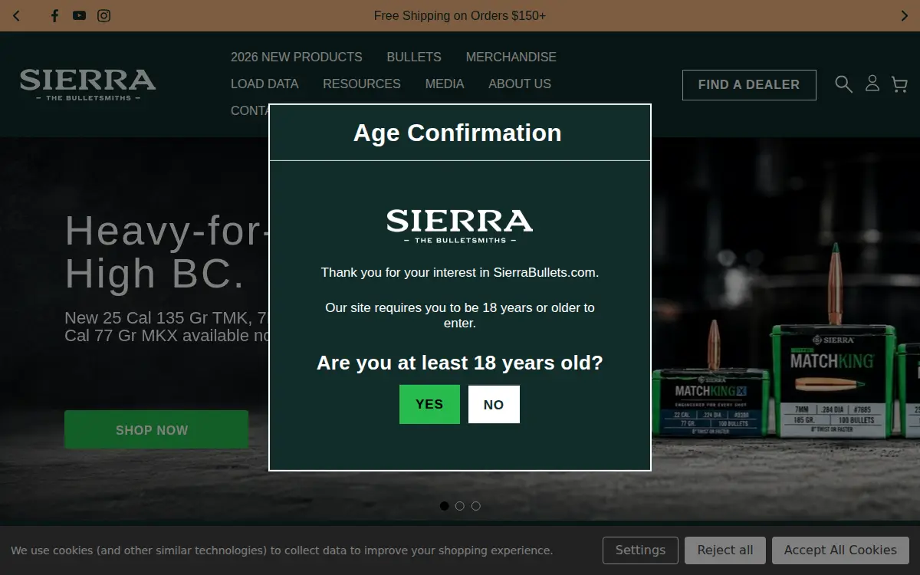The image size is (920, 575).
Task: Click the MatchKing 7MM bullet box image
Action: pyautogui.click(x=832, y=381)
